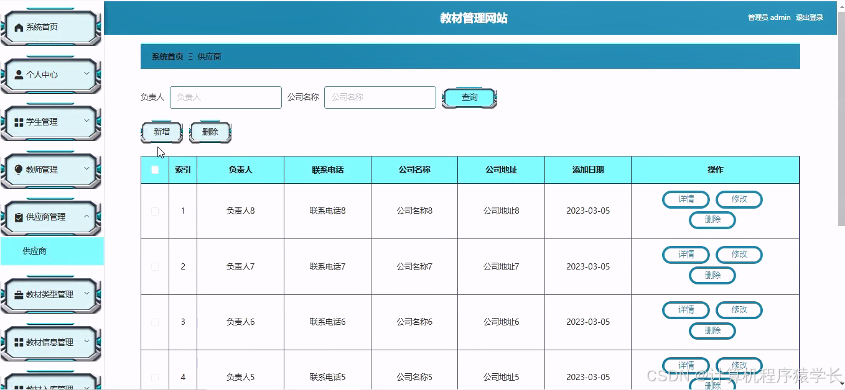This screenshot has height=390, width=845.
Task: Open 详情 for the 负责人8 row
Action: click(686, 199)
